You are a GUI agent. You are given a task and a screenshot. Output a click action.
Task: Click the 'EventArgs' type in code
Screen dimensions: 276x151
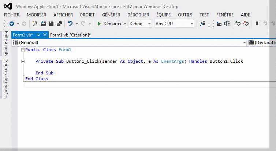[x=172, y=61]
